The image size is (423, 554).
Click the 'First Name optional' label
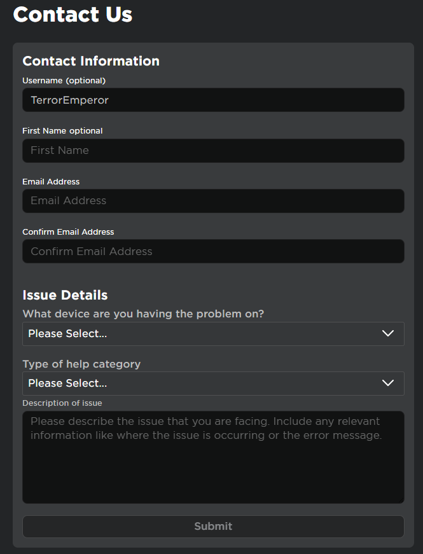(x=62, y=130)
